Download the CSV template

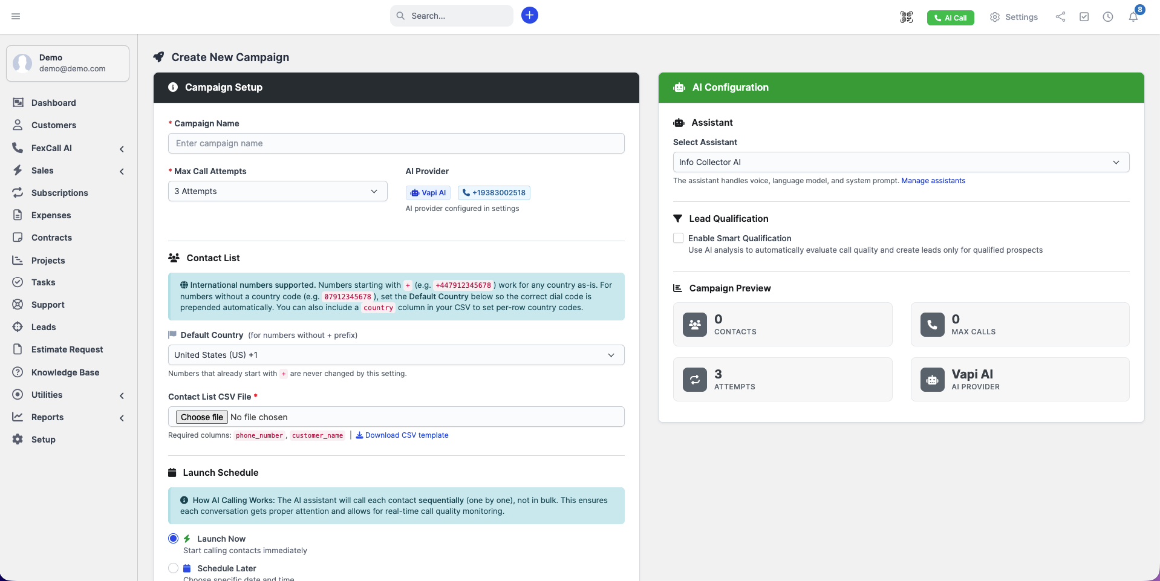(407, 435)
